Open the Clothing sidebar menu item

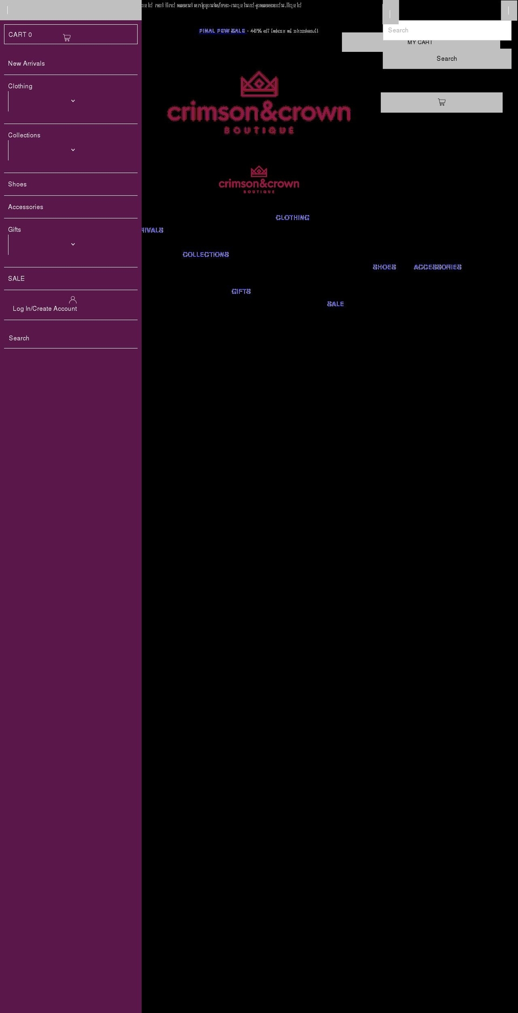[21, 86]
